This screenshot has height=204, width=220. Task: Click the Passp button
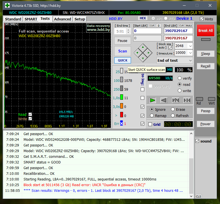(206, 111)
